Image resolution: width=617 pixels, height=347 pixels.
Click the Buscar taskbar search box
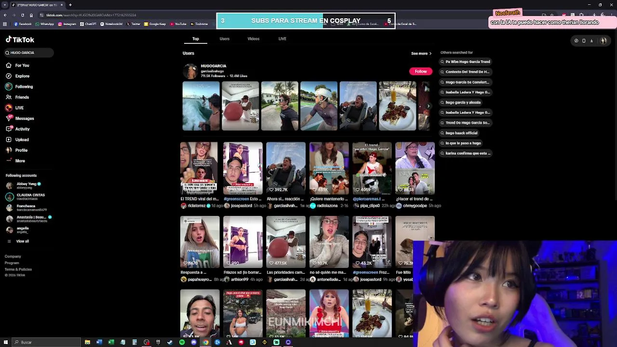pos(46,342)
